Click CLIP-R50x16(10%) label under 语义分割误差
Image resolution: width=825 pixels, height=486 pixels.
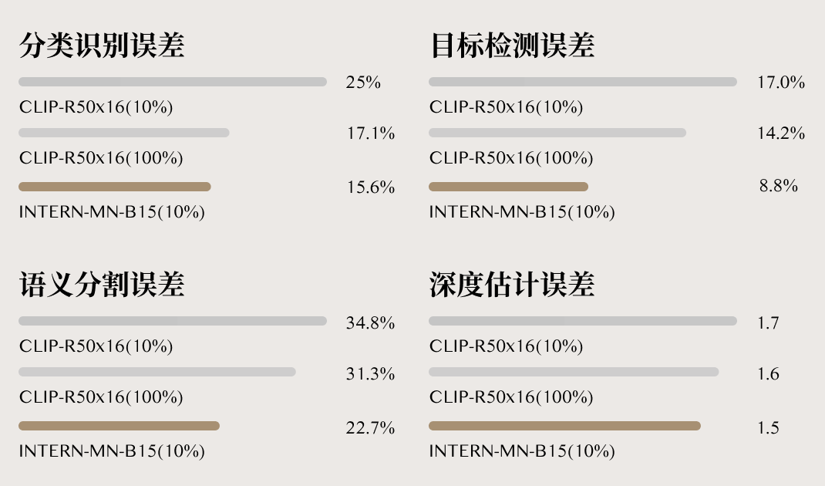96,346
